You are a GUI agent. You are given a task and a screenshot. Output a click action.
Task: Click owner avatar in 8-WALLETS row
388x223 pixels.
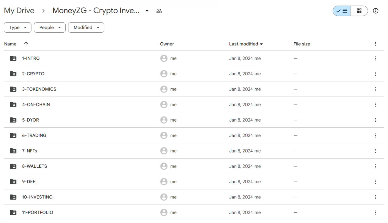pyautogui.click(x=164, y=166)
